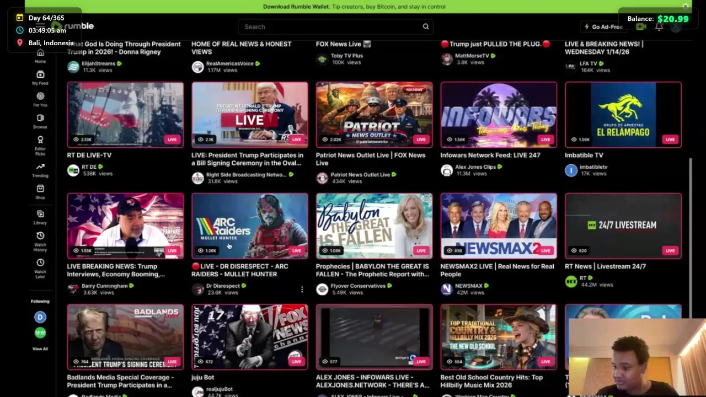Click View All under Following

(40, 349)
